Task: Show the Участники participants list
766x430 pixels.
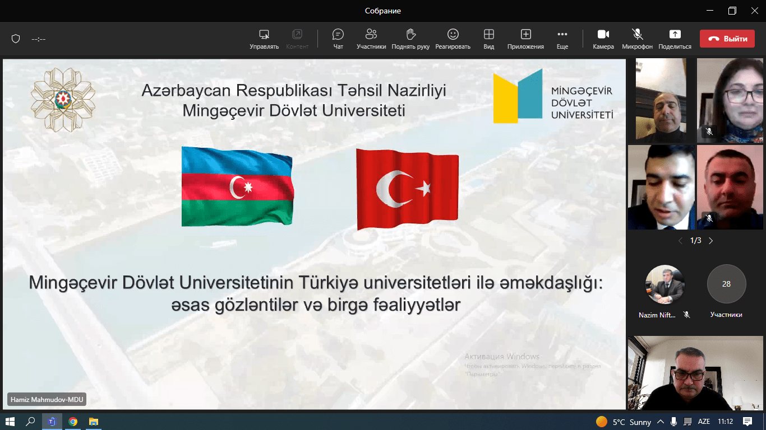Action: pyautogui.click(x=371, y=39)
